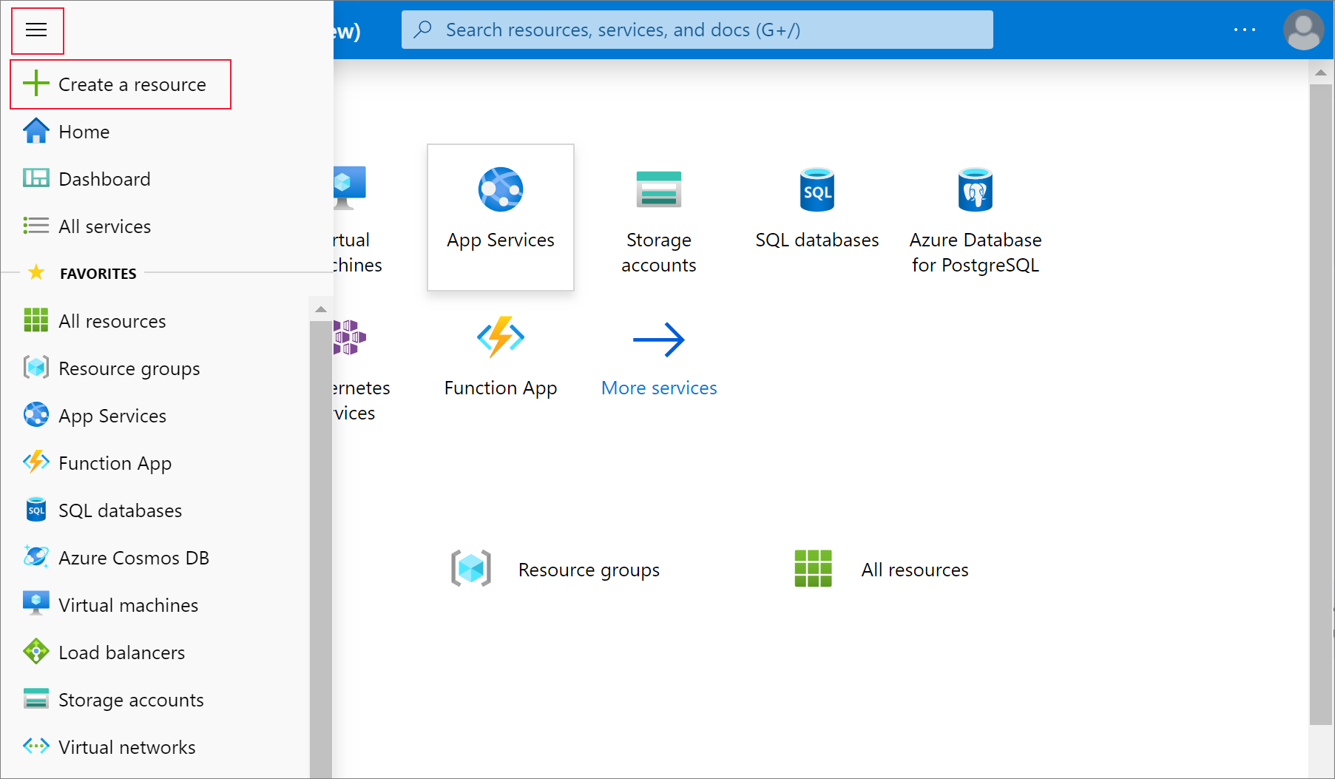The height and width of the screenshot is (779, 1335).
Task: Open the App Services tile
Action: click(501, 217)
